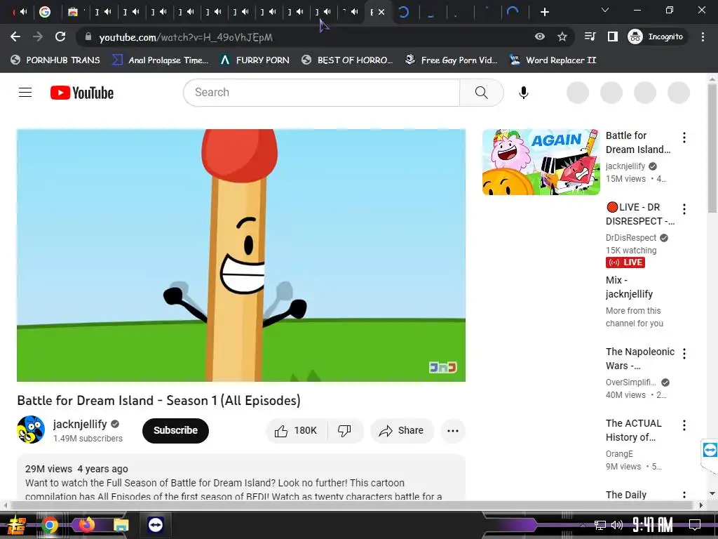Open options for Battle for Dream Island suggestion
Screen dimensions: 718x539
click(x=684, y=138)
